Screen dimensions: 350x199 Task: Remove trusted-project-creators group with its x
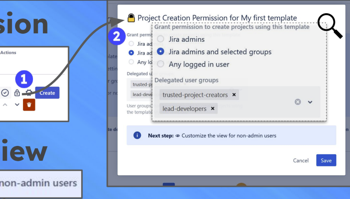click(x=234, y=94)
